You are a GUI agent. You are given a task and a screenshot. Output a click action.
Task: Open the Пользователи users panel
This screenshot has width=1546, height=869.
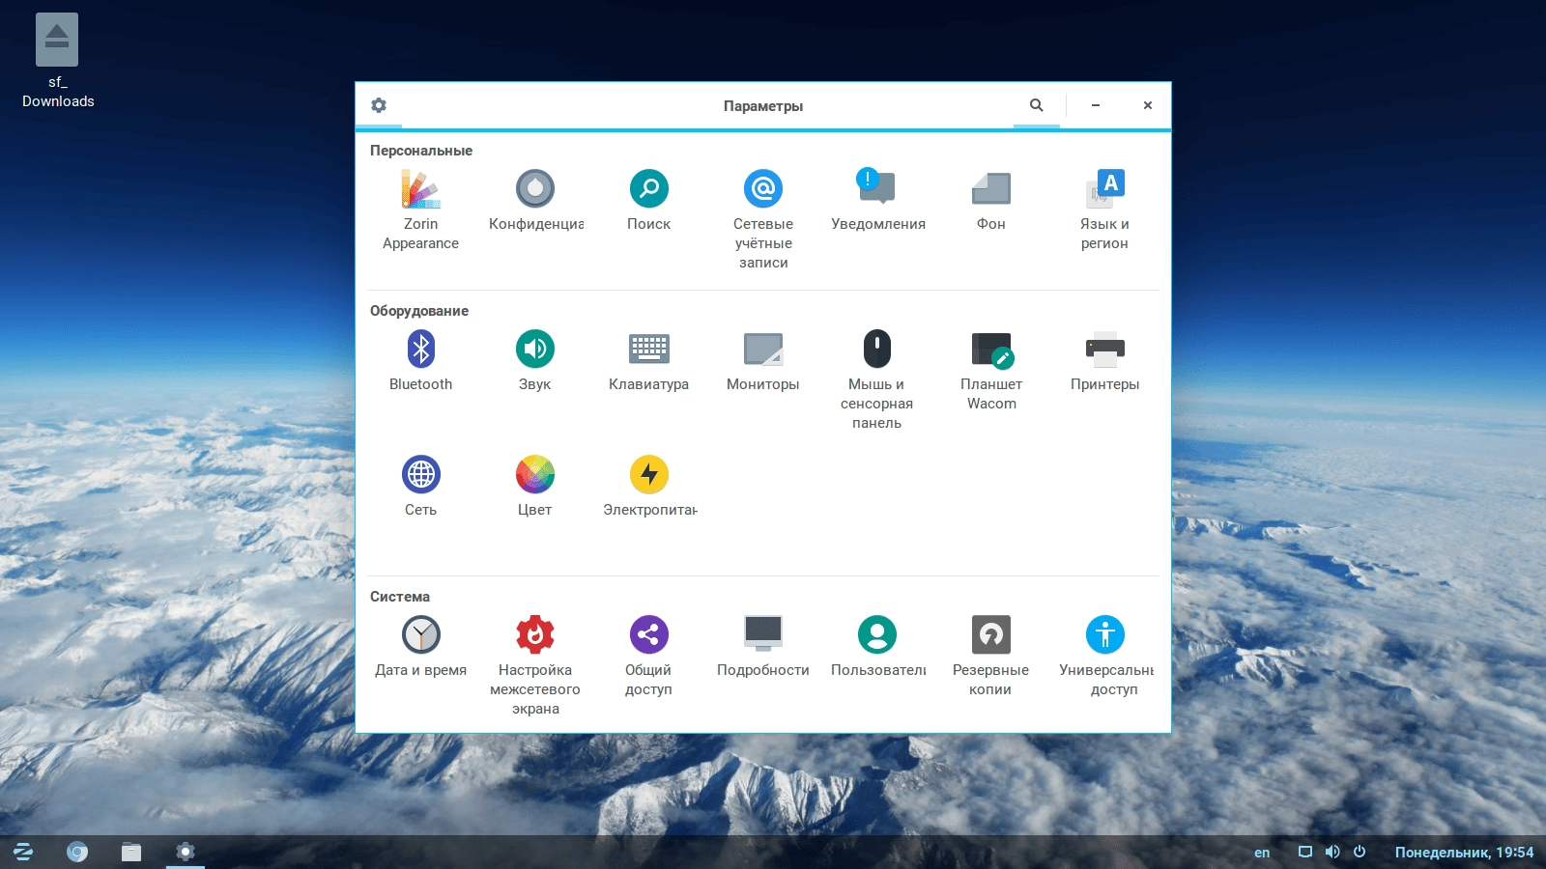(877, 646)
